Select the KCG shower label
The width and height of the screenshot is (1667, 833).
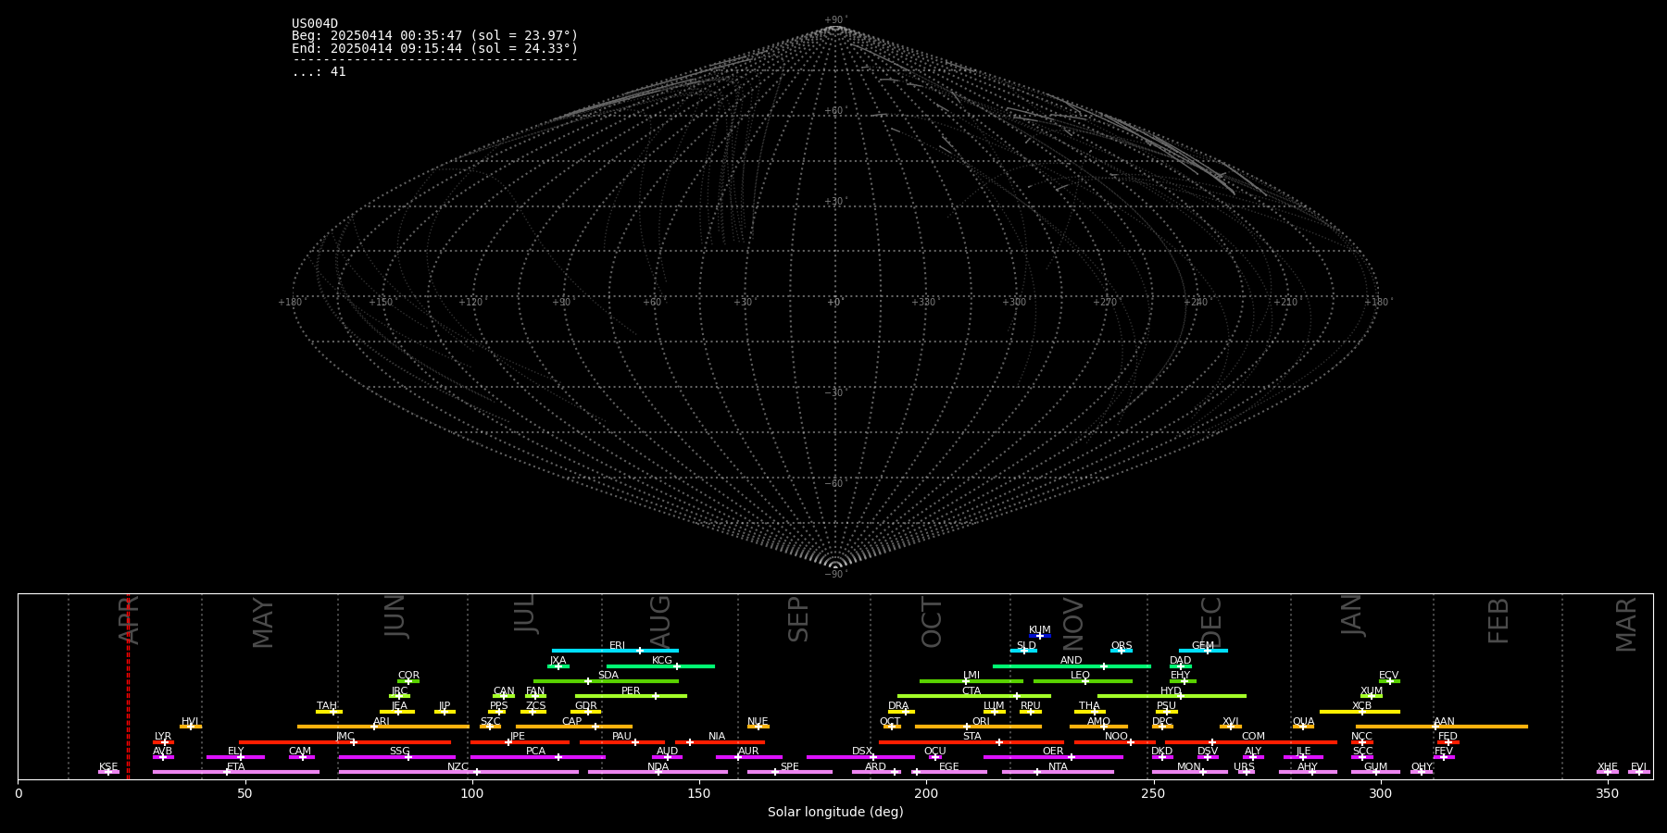click(662, 660)
